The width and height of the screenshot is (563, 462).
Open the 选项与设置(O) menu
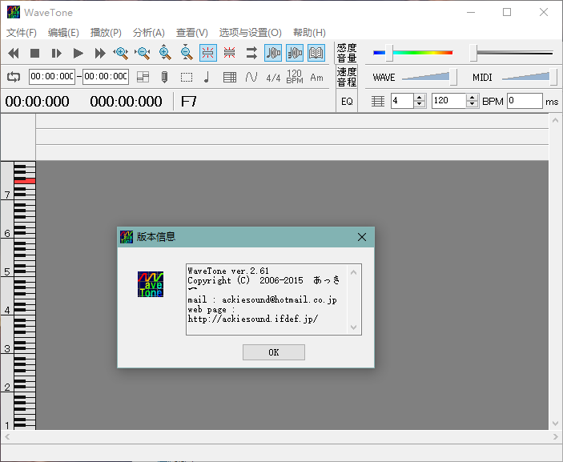tap(250, 33)
